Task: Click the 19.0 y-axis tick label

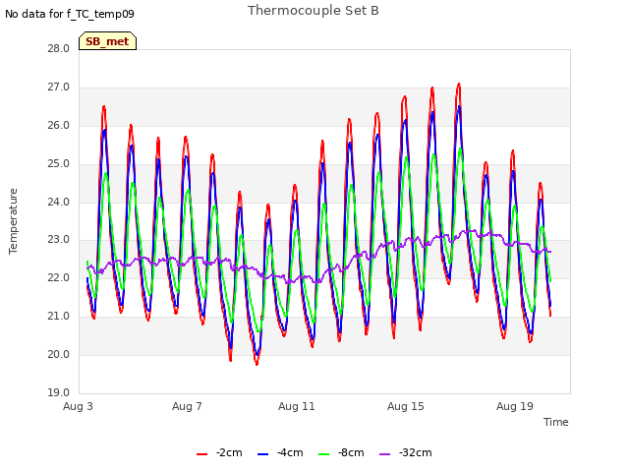Action: tap(59, 392)
